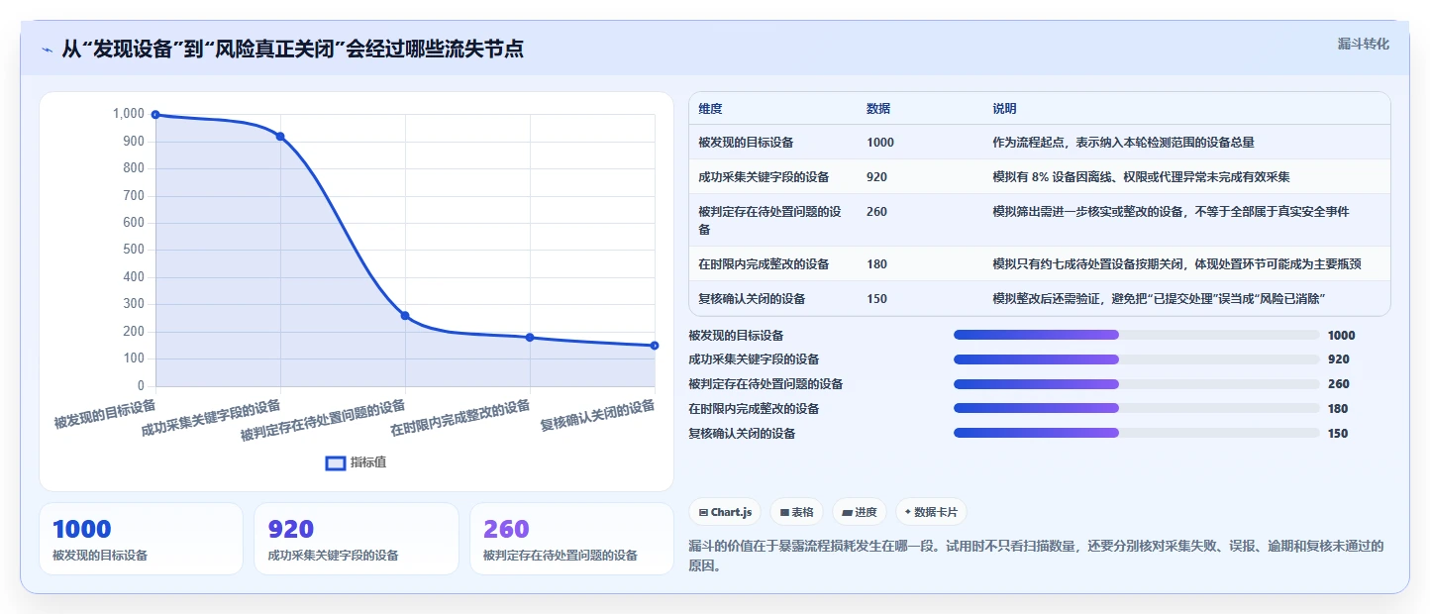
Task: Click the 维度 column header
Action: click(x=710, y=109)
